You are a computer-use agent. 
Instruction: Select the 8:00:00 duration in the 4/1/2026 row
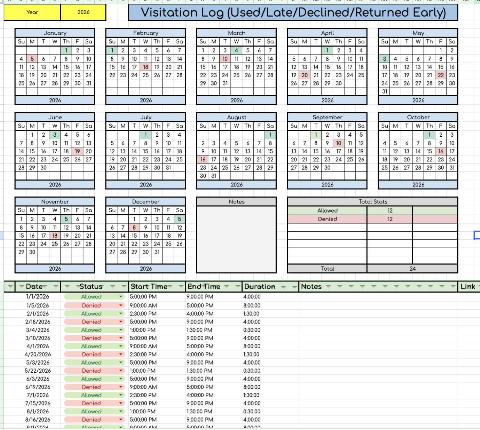point(270,346)
